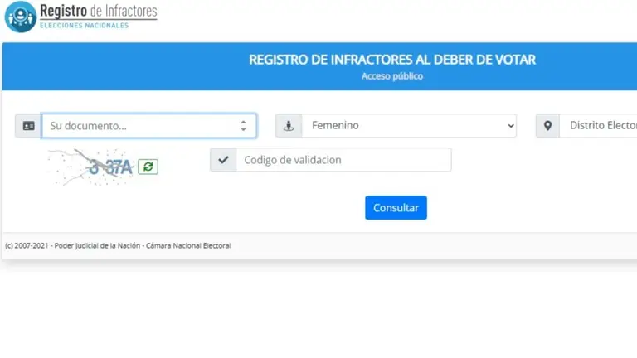Click the checkmark icon beside validation code
The height and width of the screenshot is (358, 637).
pos(223,160)
